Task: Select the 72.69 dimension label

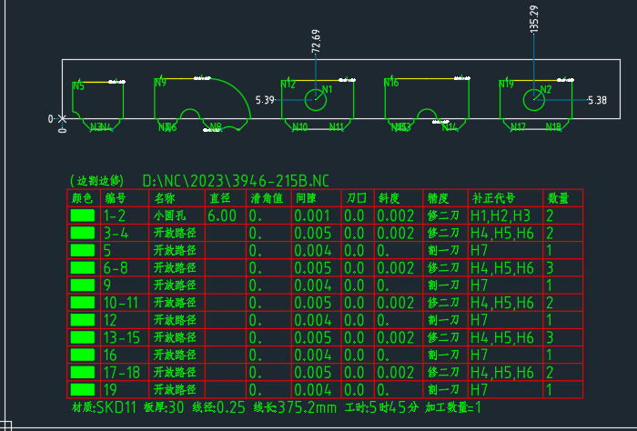Action: coord(316,41)
